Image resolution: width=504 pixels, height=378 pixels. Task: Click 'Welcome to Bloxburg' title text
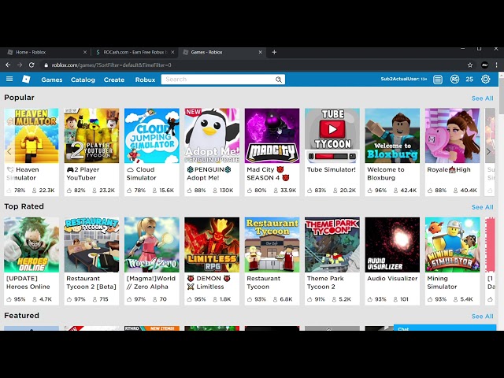point(386,173)
